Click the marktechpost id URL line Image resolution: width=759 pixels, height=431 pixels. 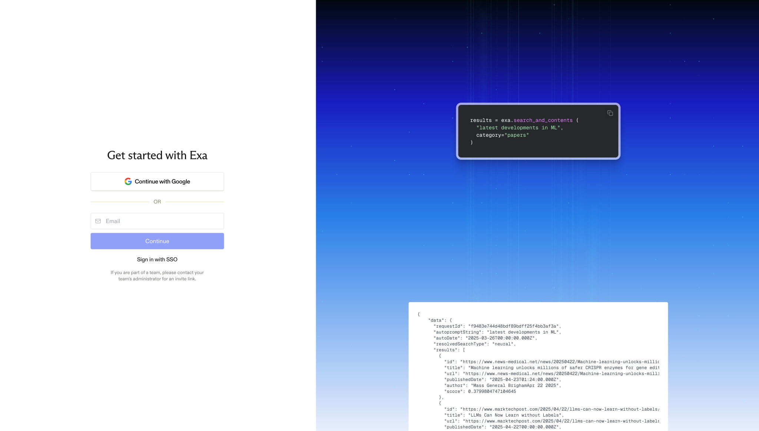552,409
